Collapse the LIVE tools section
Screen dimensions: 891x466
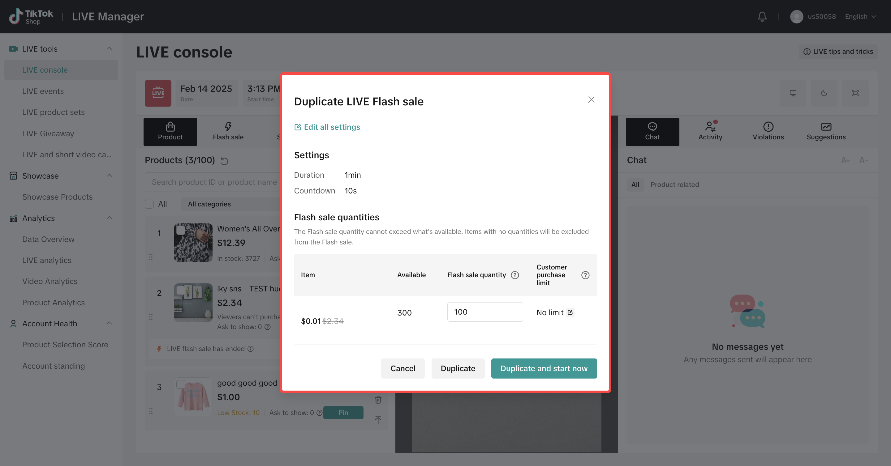109,49
